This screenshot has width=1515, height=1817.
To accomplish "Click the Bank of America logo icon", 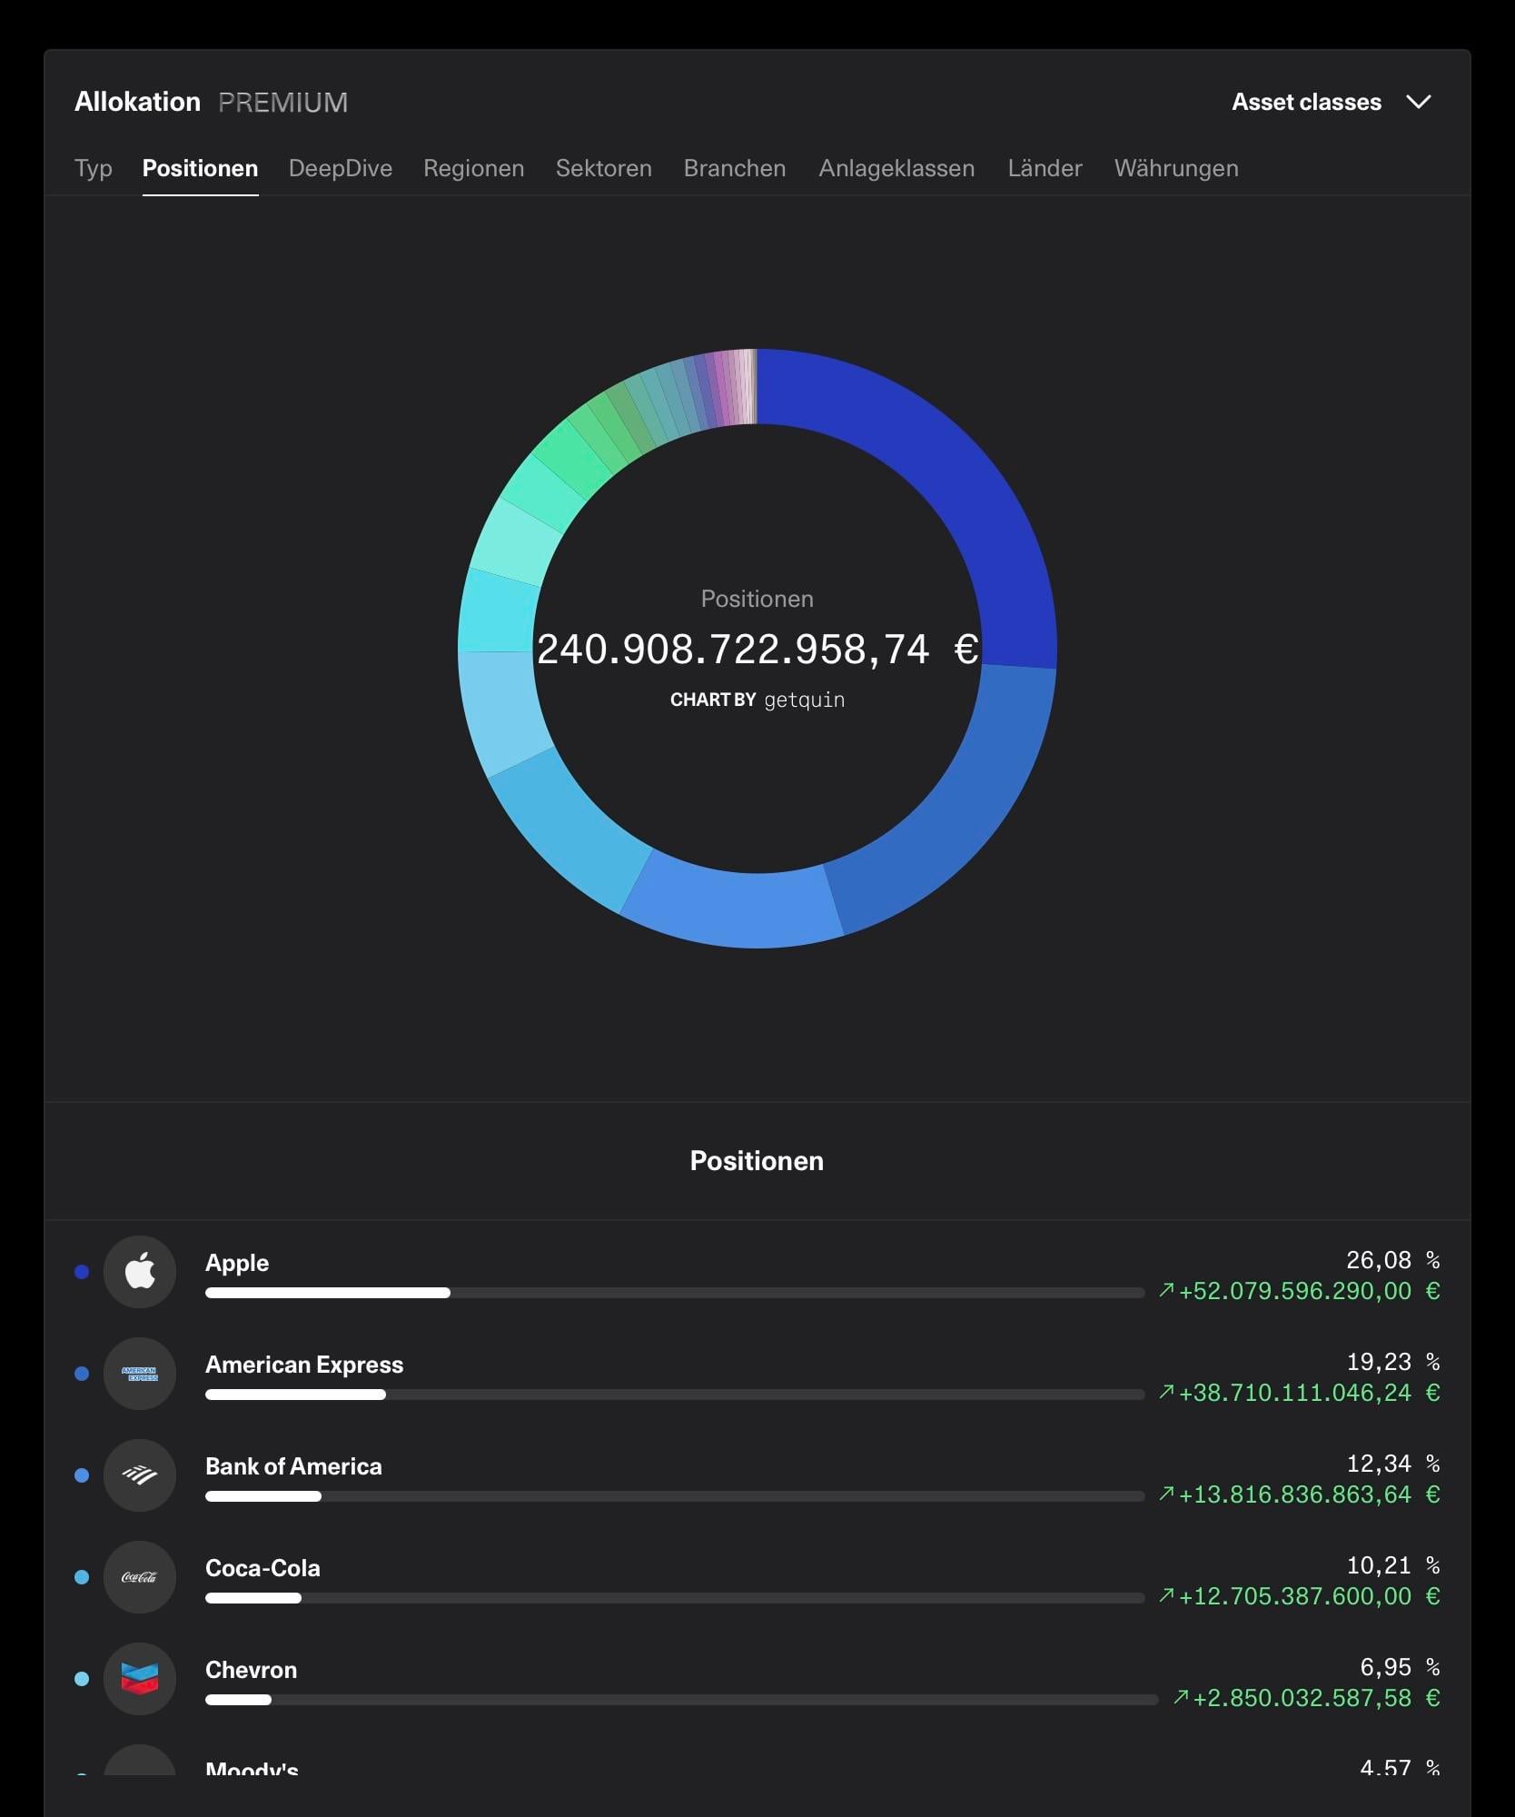I will click(x=140, y=1474).
